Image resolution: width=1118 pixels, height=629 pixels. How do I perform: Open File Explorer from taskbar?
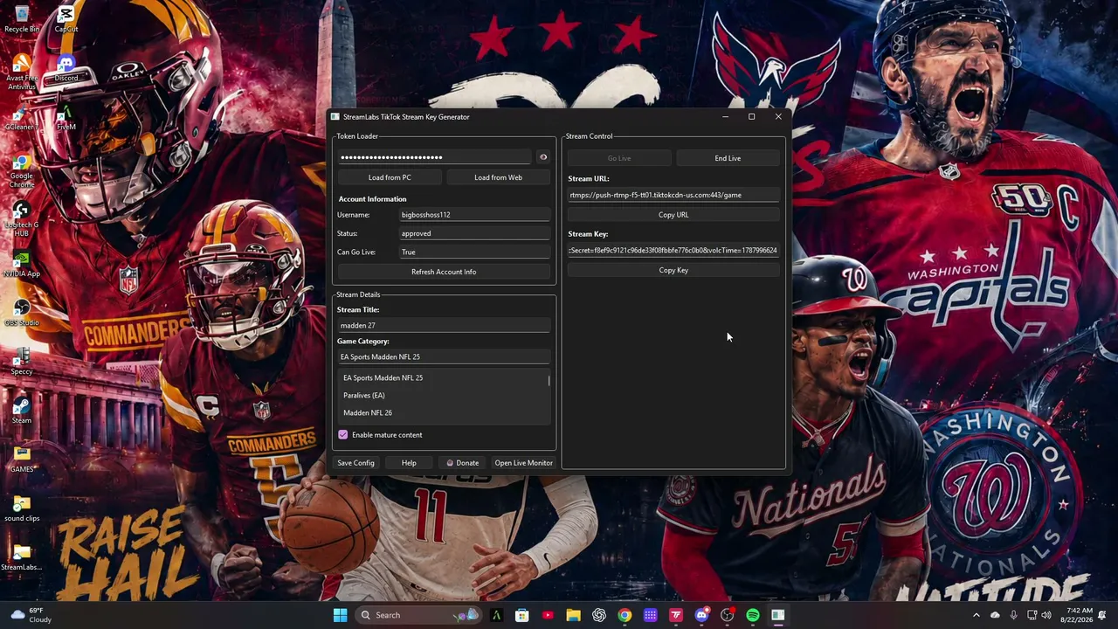coord(573,615)
